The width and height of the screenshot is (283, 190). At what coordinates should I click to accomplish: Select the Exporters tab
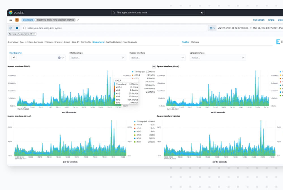tap(98, 42)
